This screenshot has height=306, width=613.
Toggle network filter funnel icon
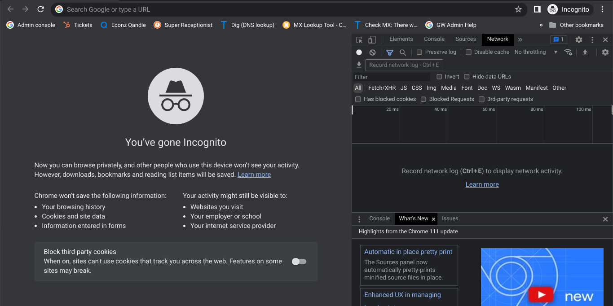click(390, 52)
